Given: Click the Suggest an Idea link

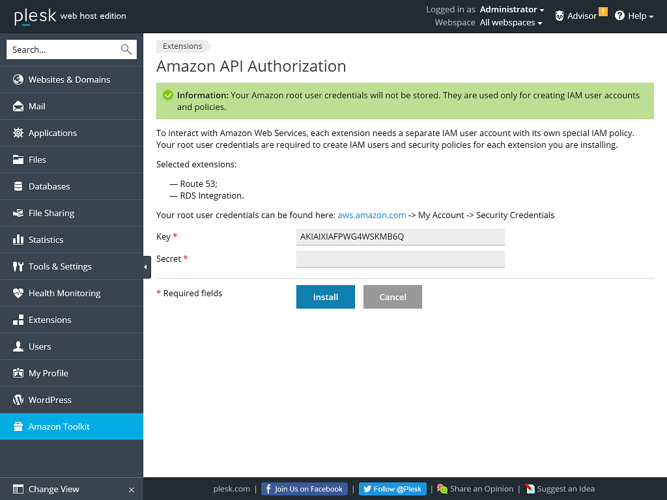Looking at the screenshot, I should pos(566,489).
